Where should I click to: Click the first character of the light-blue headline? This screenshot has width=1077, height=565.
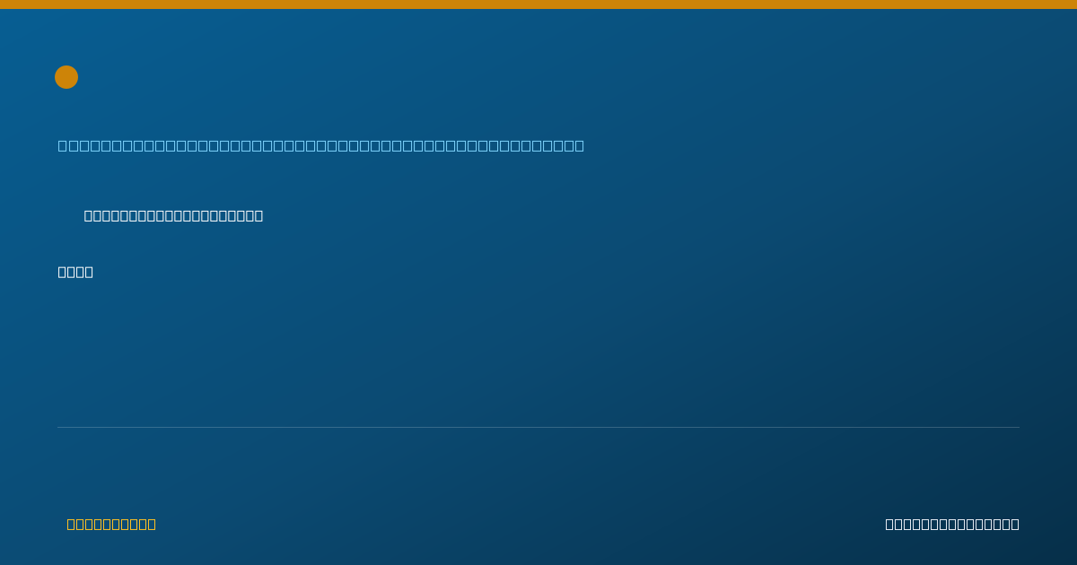[63, 145]
